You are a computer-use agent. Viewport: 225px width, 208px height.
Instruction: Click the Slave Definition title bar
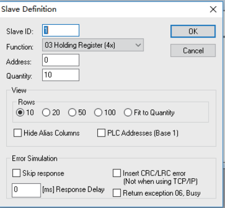[103, 10]
